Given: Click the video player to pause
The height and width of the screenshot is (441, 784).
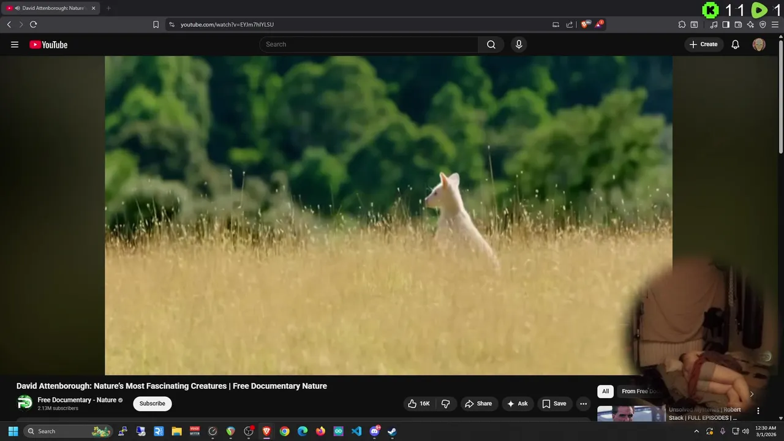Looking at the screenshot, I should pos(388,215).
